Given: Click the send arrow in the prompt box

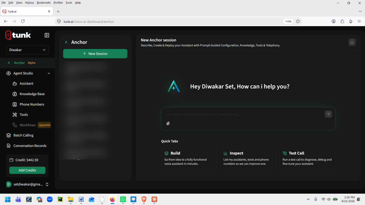Looking at the screenshot, I should pyautogui.click(x=328, y=114).
